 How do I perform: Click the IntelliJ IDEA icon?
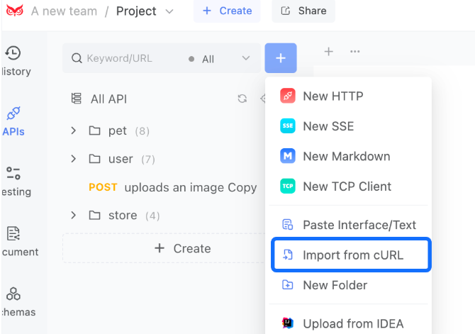point(288,323)
